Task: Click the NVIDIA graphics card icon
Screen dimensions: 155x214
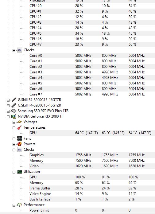Action: tap(14, 116)
